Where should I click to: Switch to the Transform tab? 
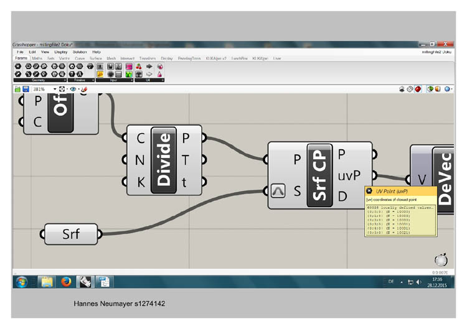[148, 58]
